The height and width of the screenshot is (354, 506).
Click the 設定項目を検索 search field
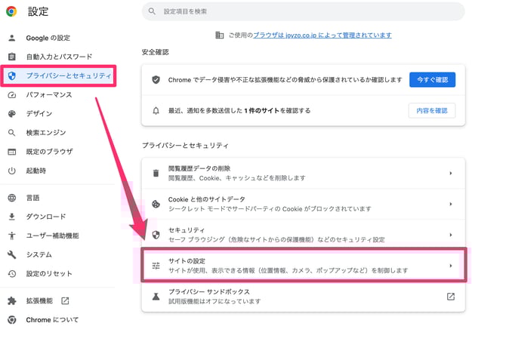click(x=304, y=11)
